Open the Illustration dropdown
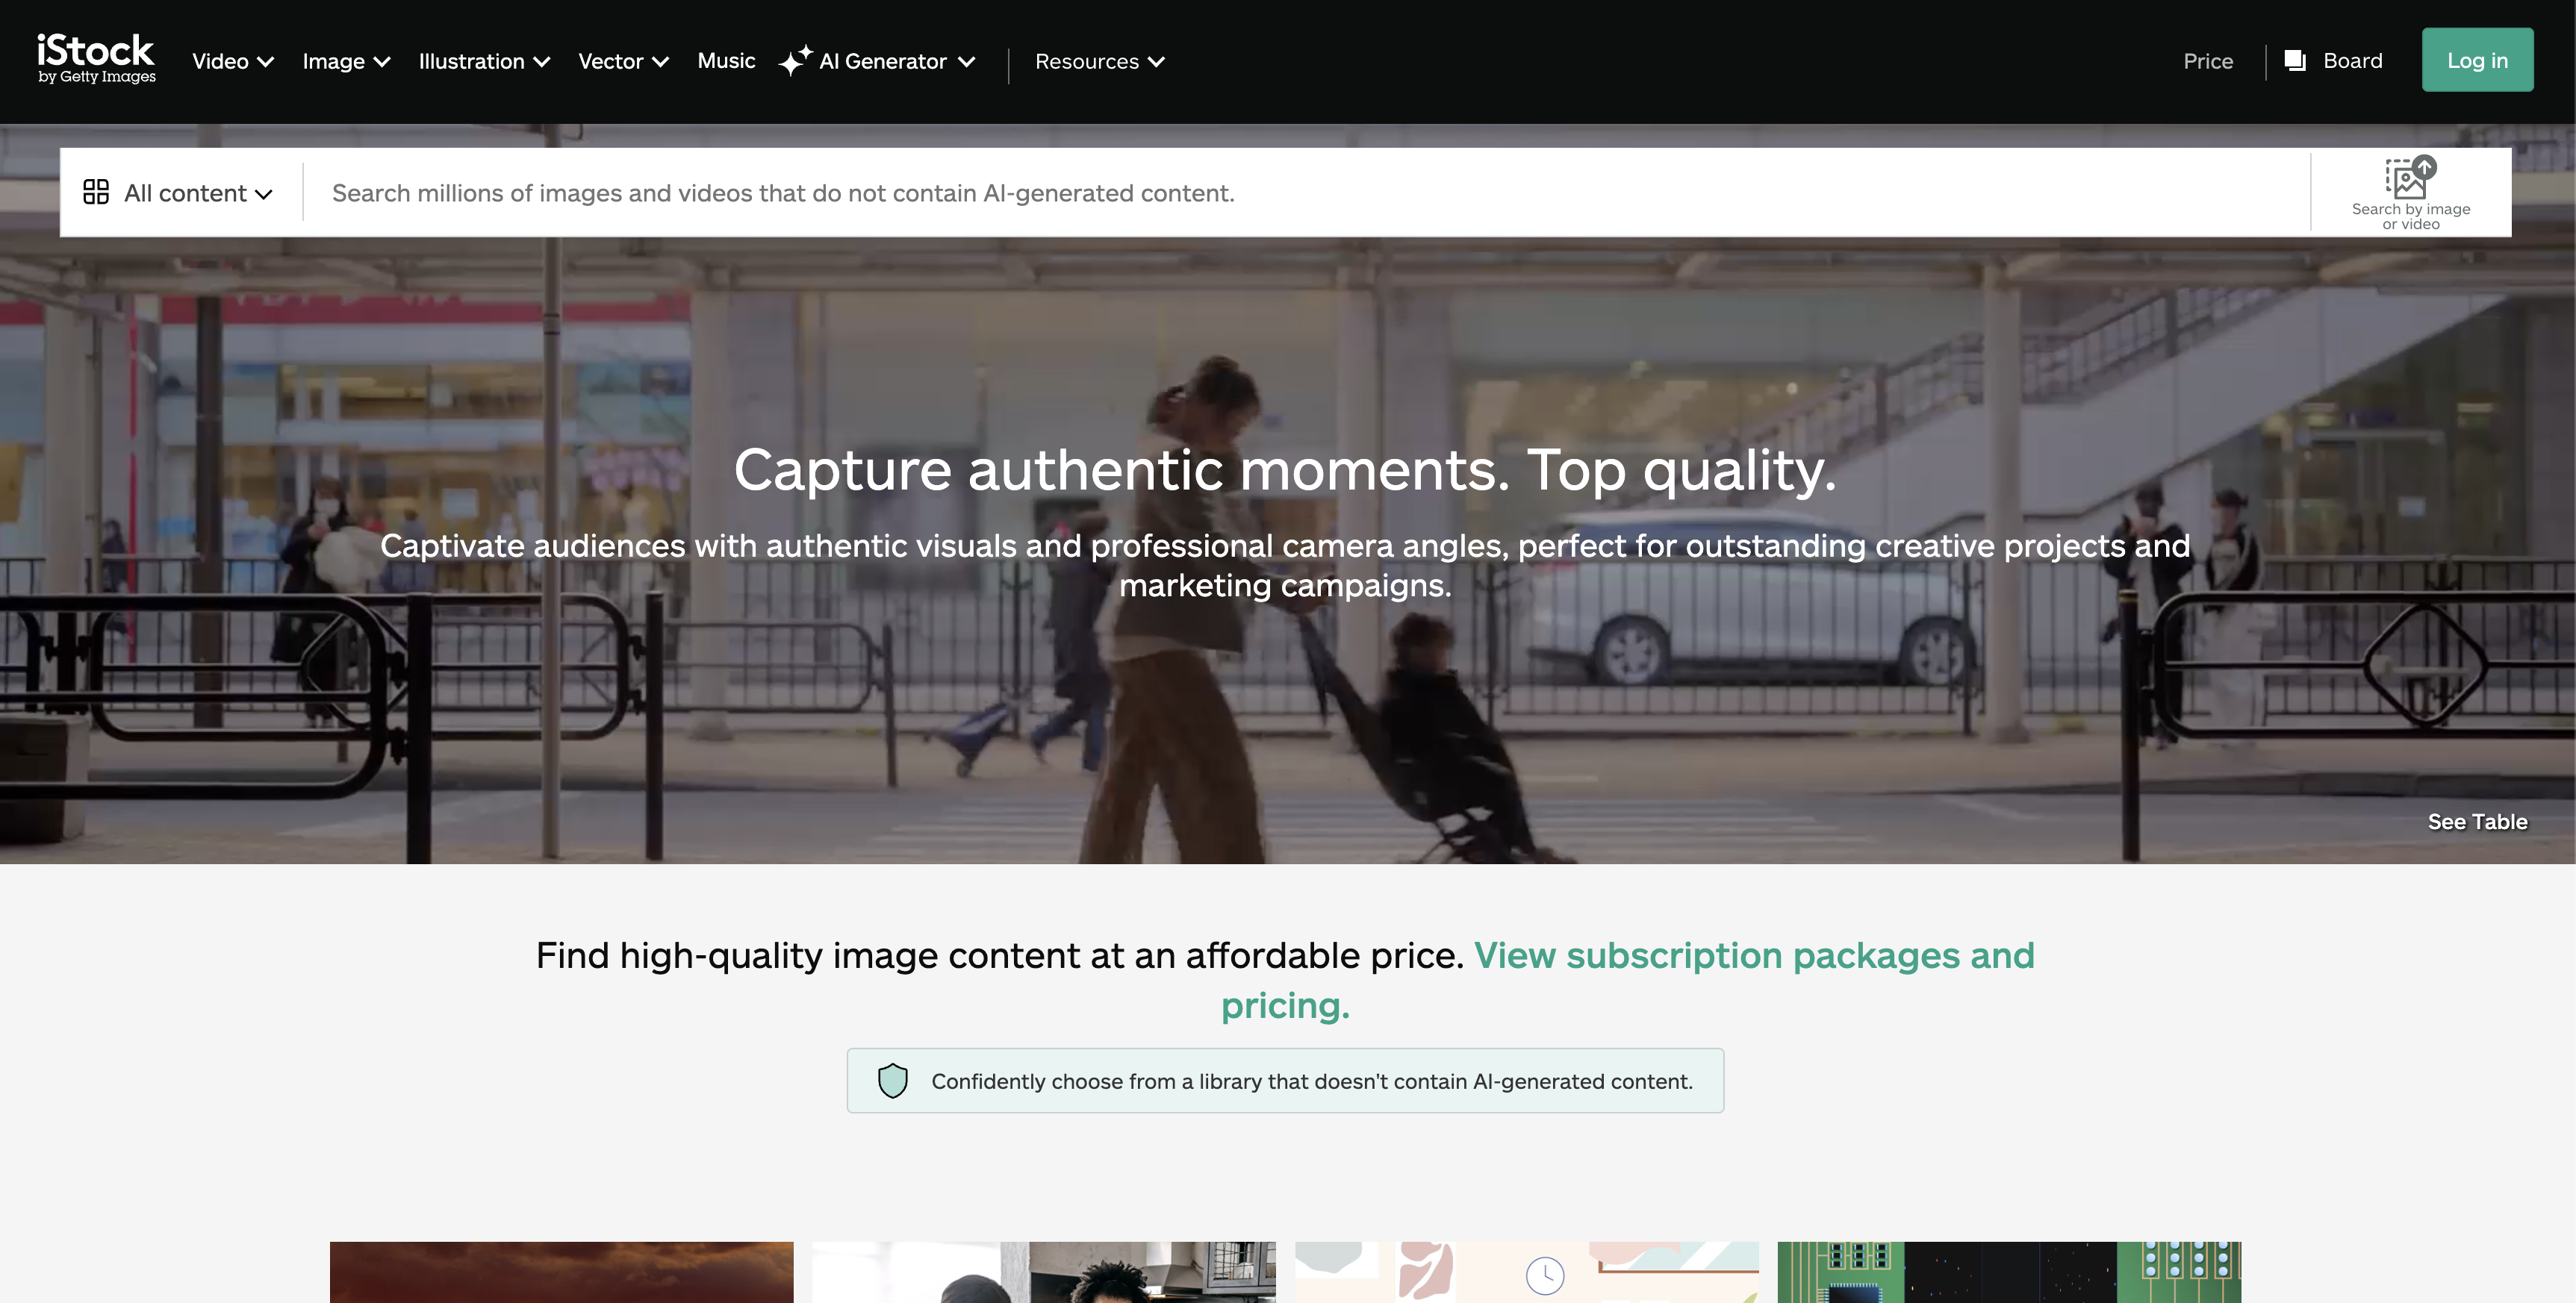This screenshot has width=2576, height=1303. coord(484,61)
